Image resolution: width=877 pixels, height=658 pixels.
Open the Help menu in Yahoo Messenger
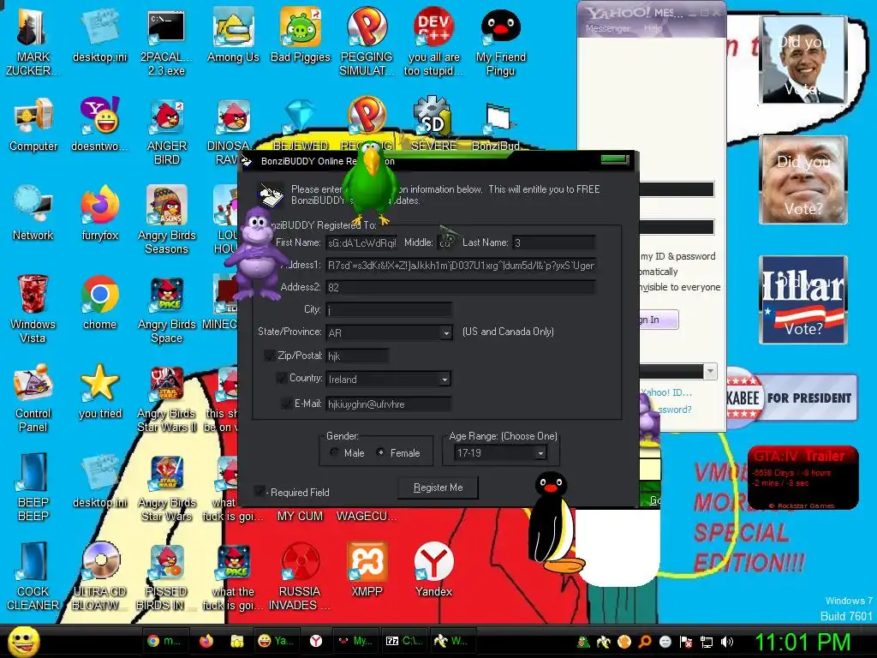pyautogui.click(x=653, y=28)
